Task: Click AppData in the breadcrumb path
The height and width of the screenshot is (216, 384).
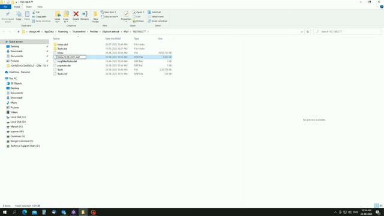Action: coord(49,32)
